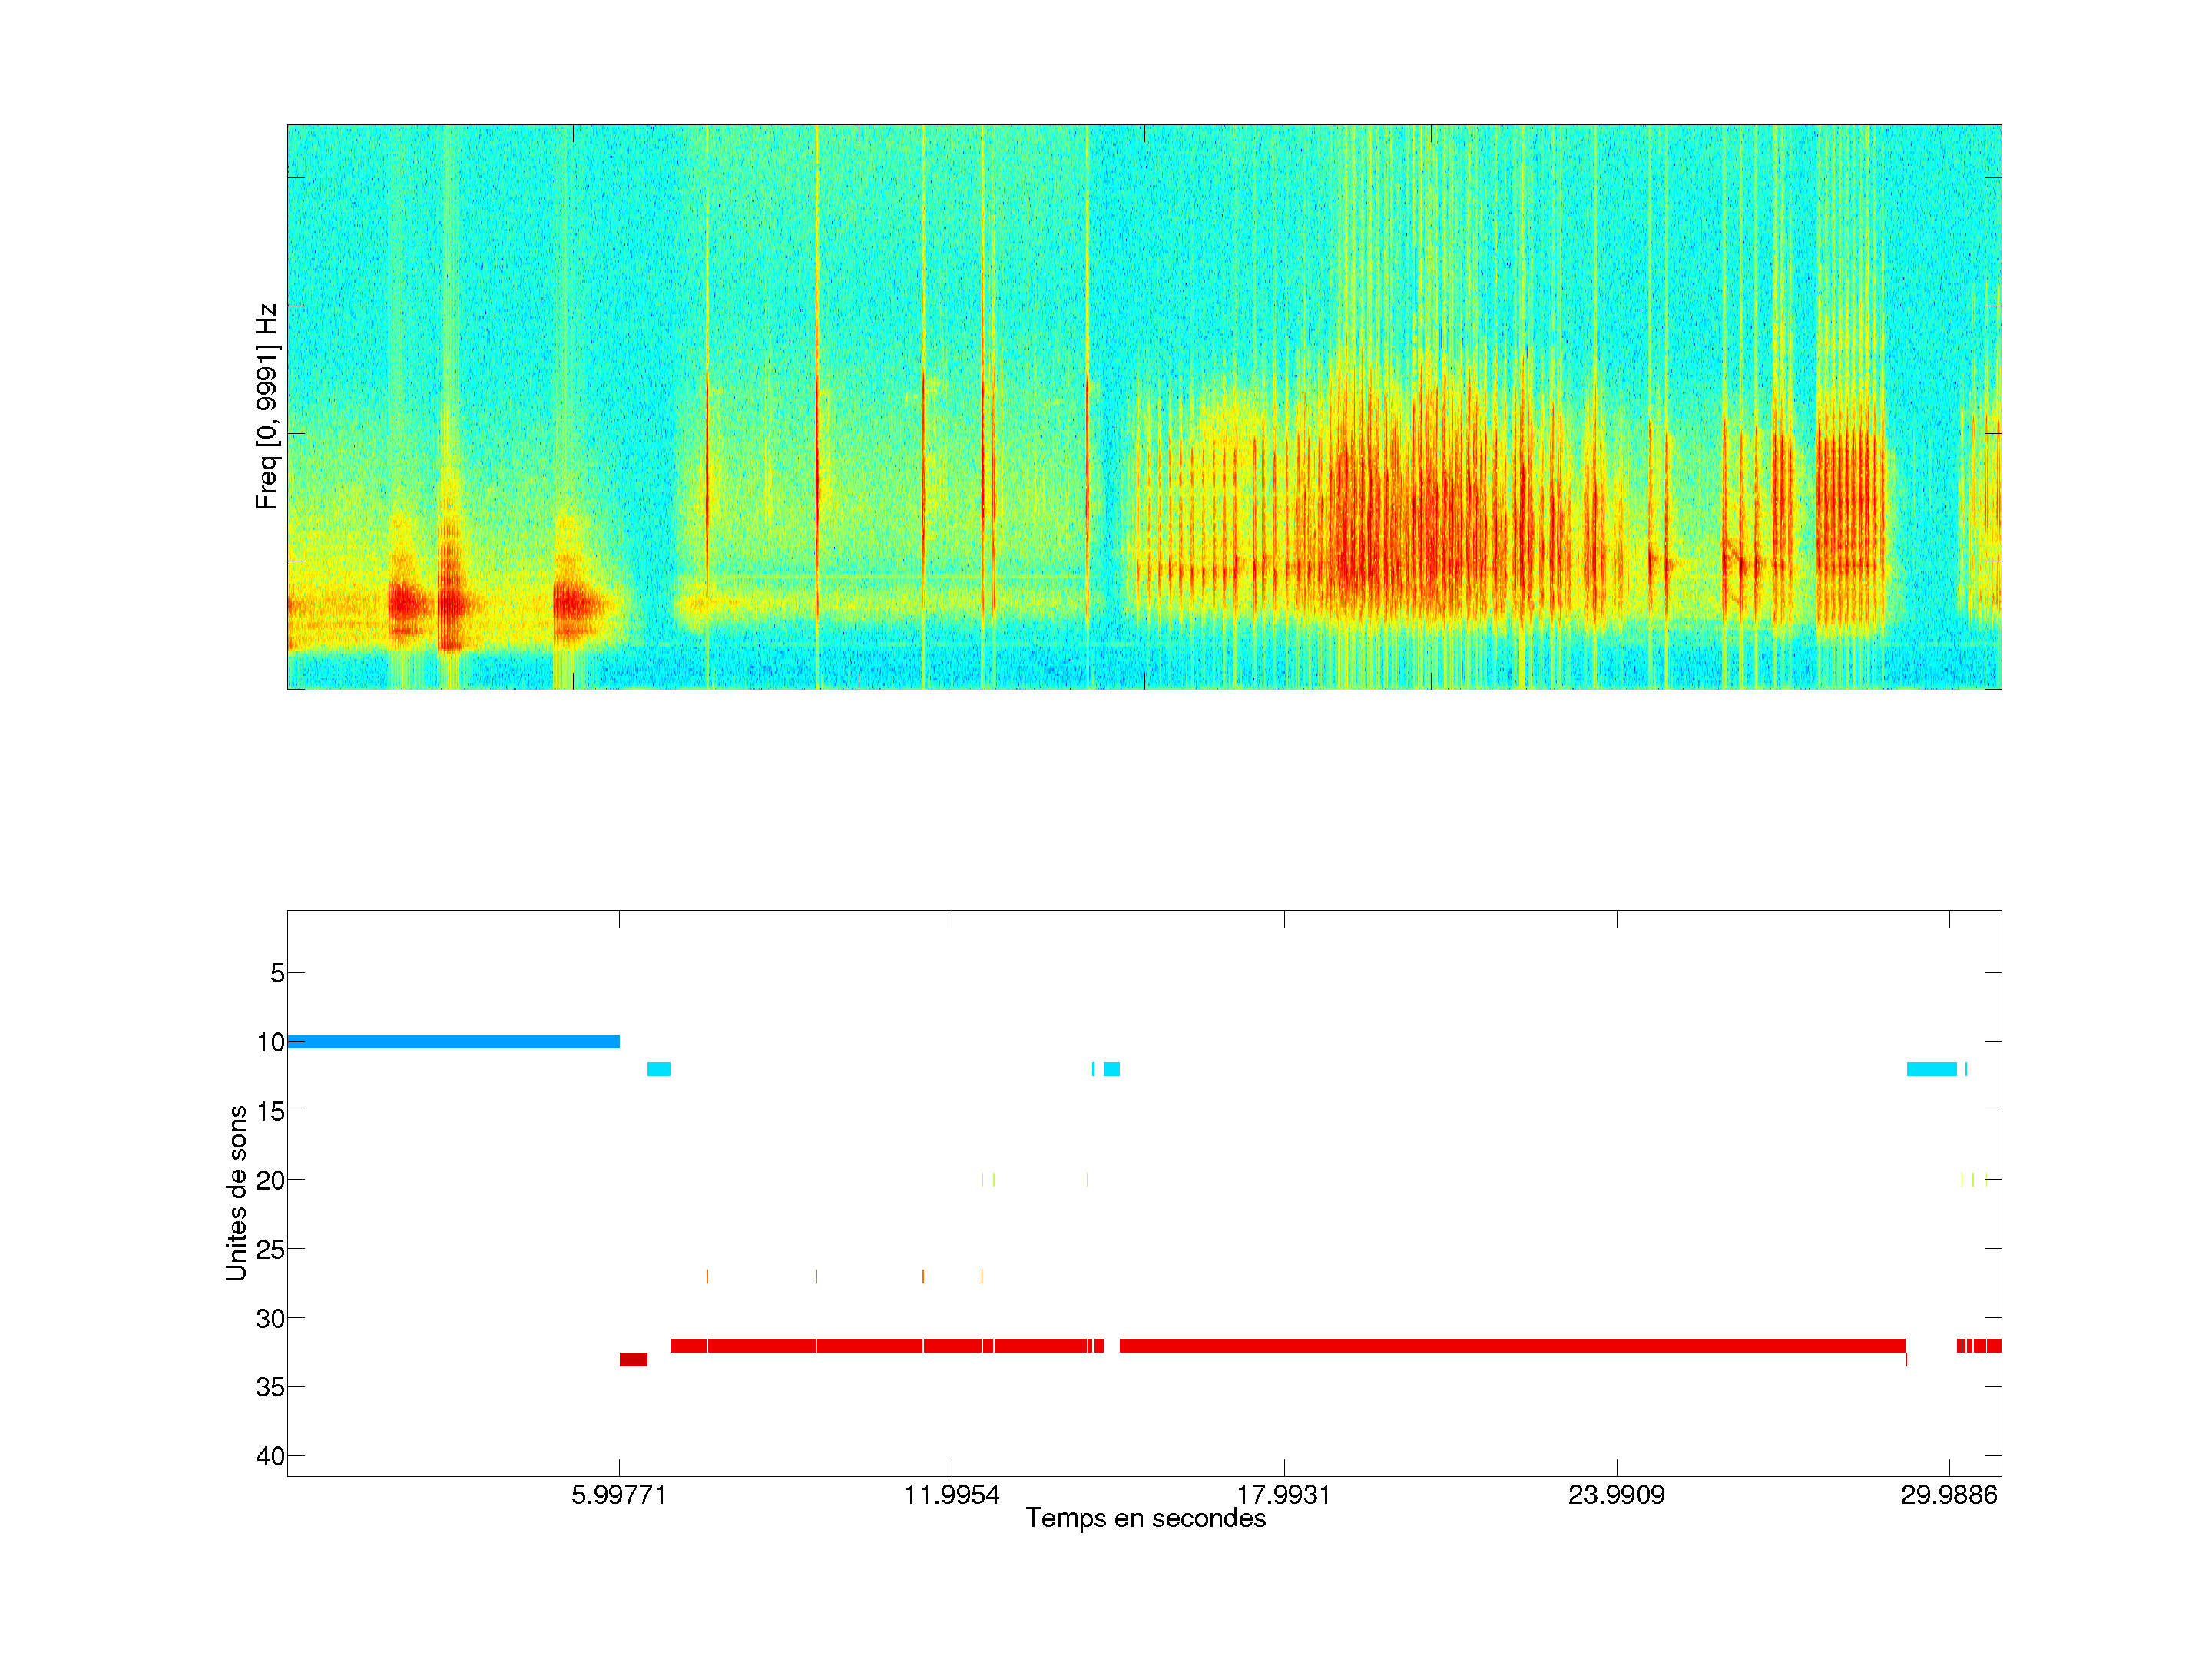The width and height of the screenshot is (2212, 1659).
Task: Click the y-axis tick label 40
Action: click(x=269, y=1456)
